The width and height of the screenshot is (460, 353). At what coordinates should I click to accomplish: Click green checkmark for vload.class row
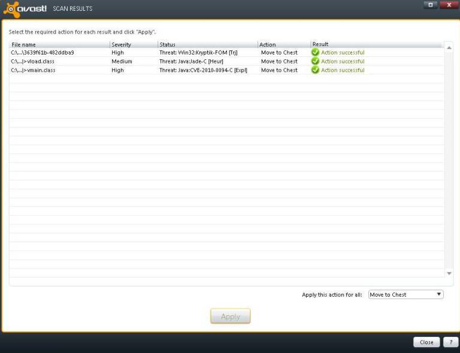pyautogui.click(x=316, y=61)
